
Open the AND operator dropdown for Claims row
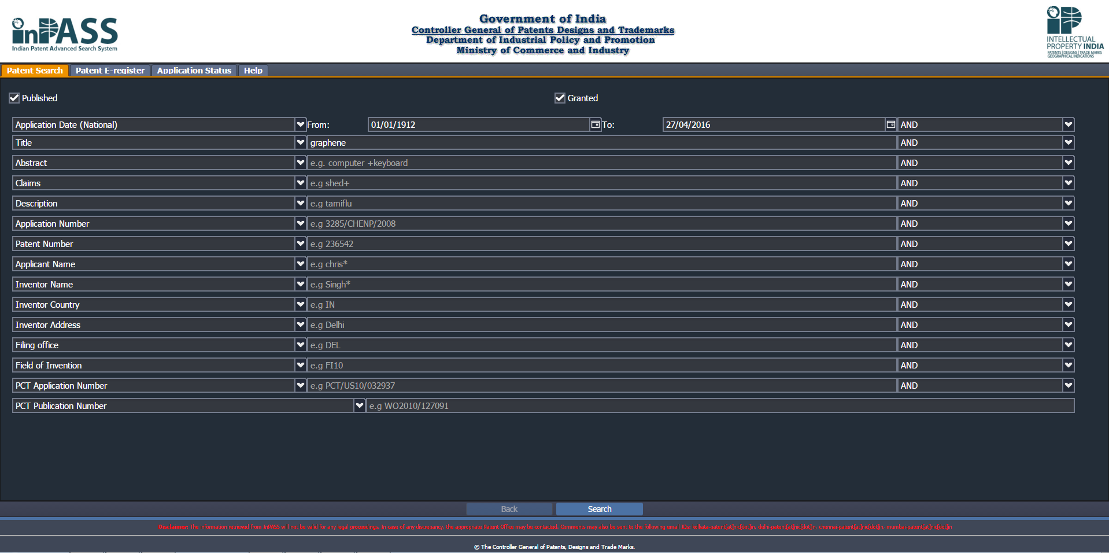pyautogui.click(x=1068, y=183)
